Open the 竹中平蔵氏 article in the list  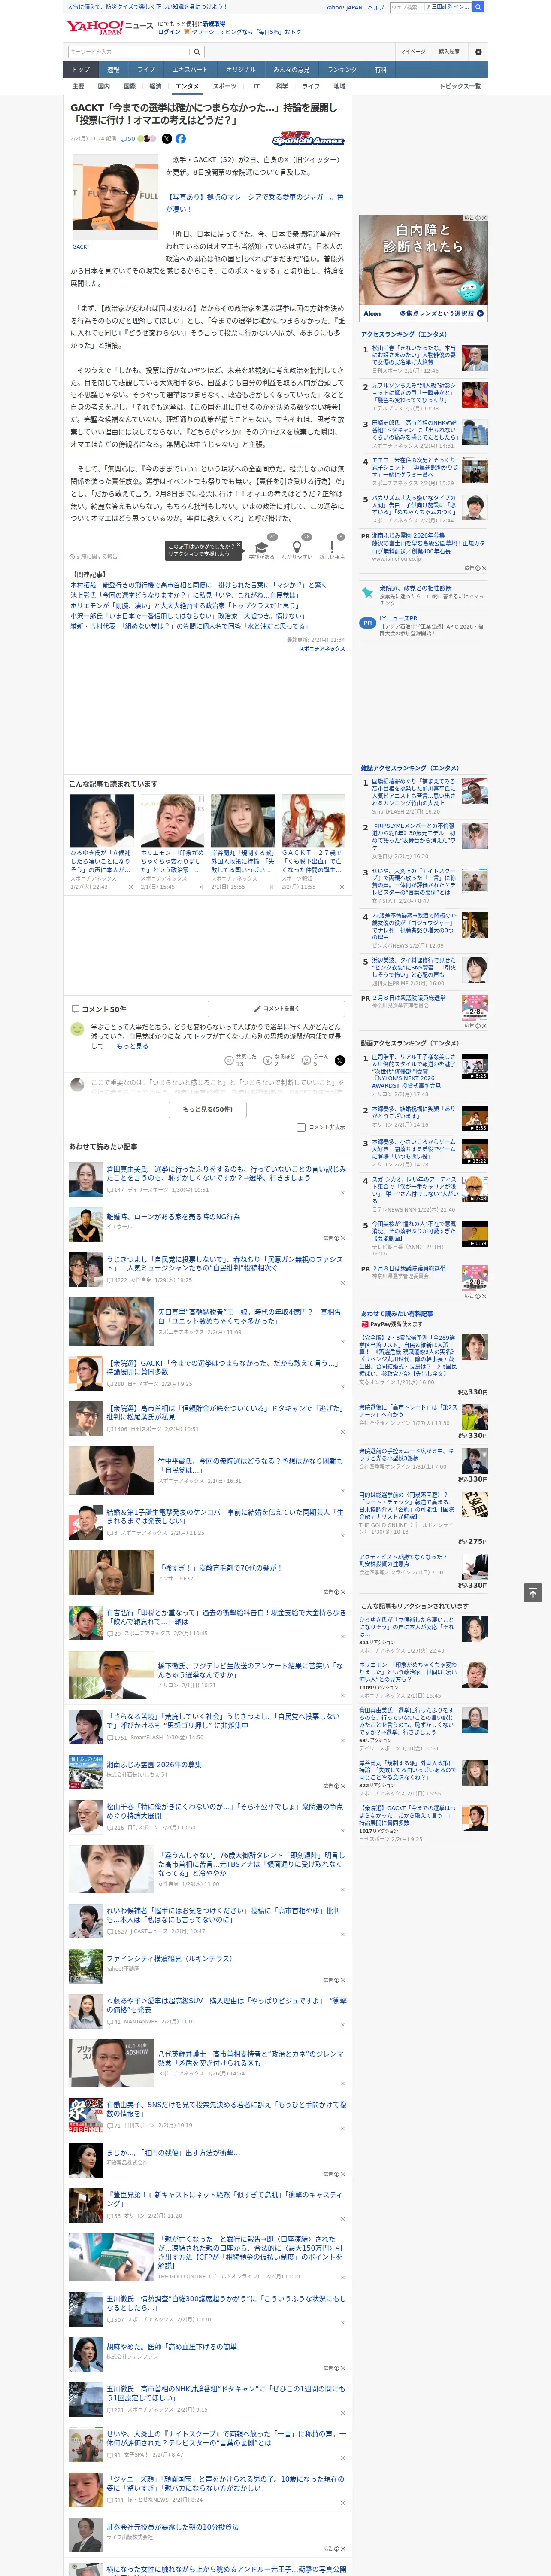(250, 1465)
